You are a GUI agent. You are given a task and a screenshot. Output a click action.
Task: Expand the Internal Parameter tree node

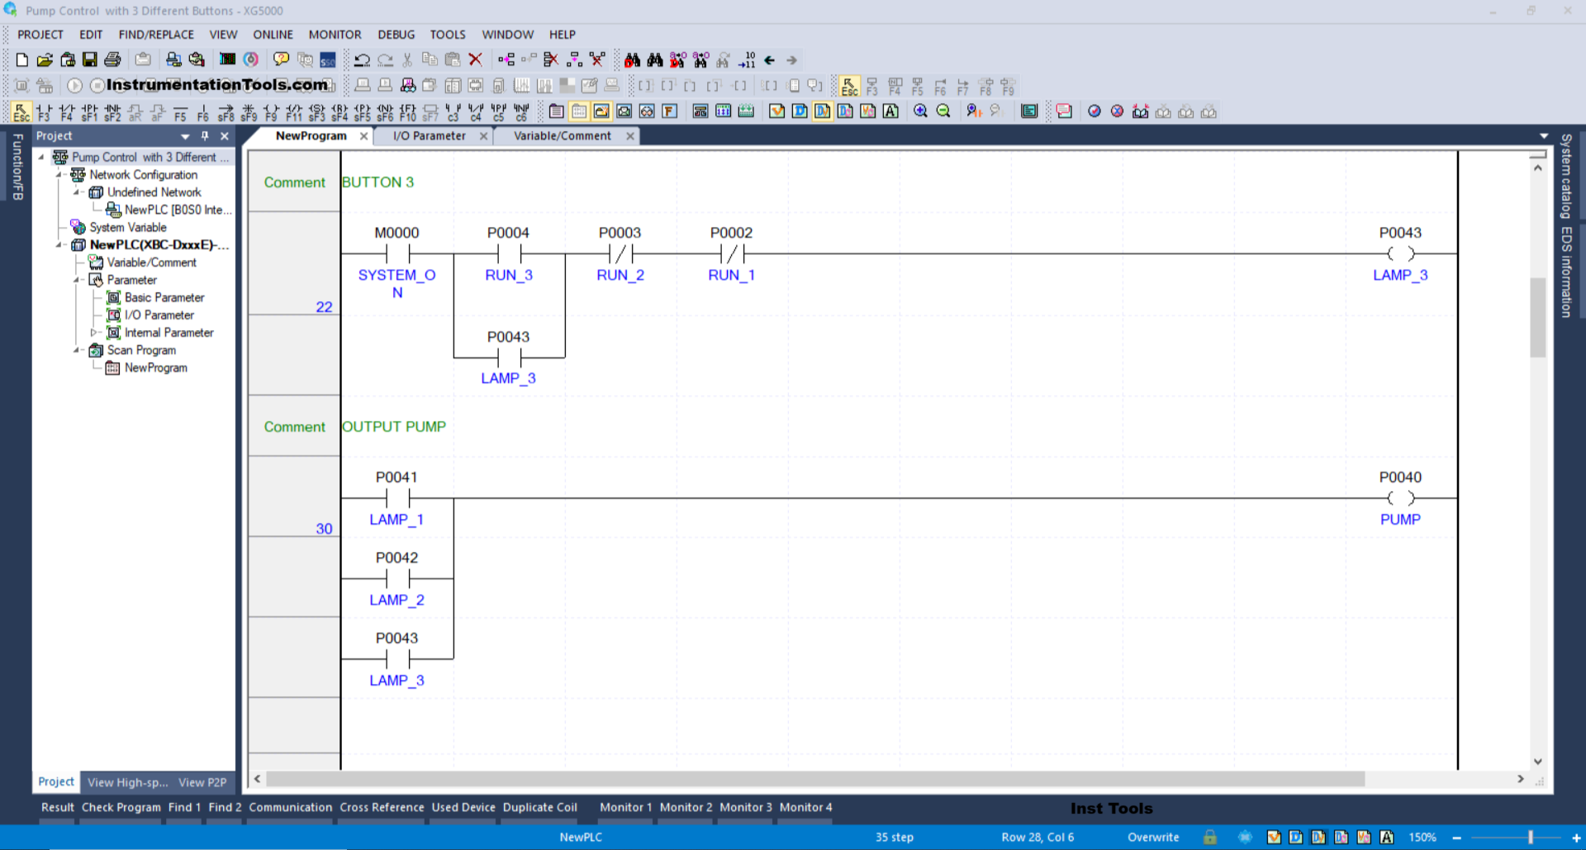pos(93,333)
